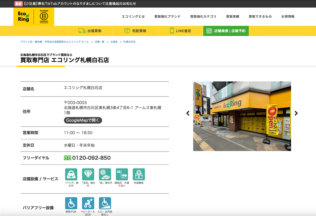The image size is (316, 216).
Task: Click the Eco Ring logo
Action: click(x=24, y=17)
